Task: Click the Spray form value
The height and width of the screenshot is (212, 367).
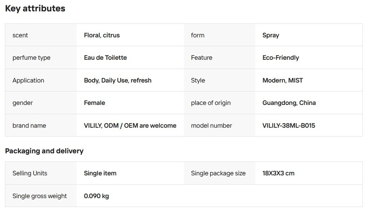Action: (271, 35)
